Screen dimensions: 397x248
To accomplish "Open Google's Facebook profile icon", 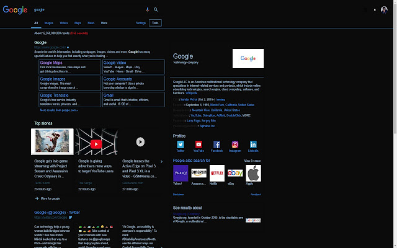I will (216, 144).
